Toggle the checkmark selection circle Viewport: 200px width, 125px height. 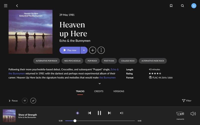(33, 100)
